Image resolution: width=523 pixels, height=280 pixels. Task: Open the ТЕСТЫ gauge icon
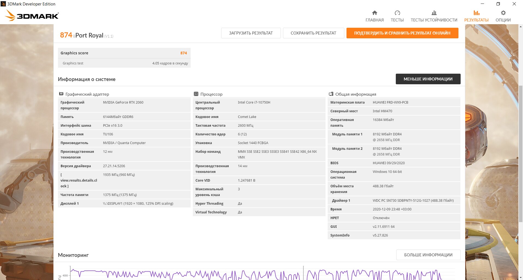tap(397, 13)
